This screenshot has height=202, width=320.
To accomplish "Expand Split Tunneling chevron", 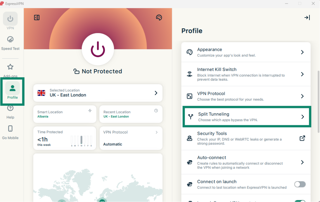I will point(303,117).
